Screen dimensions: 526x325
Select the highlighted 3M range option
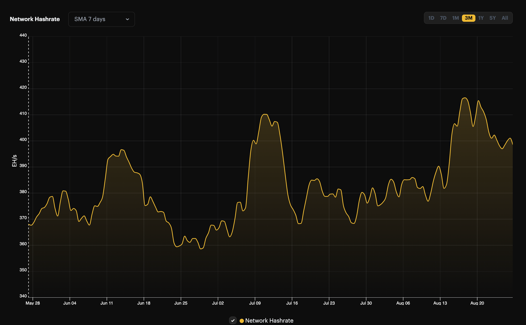(x=468, y=18)
